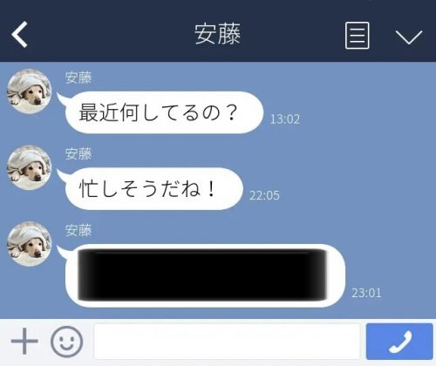
Task: Select the blacked-out message bubble
Action: (x=205, y=275)
